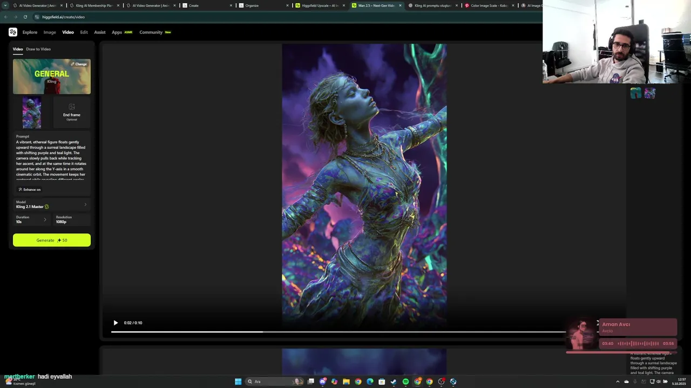
Task: Click the Generate button
Action: [x=52, y=240]
